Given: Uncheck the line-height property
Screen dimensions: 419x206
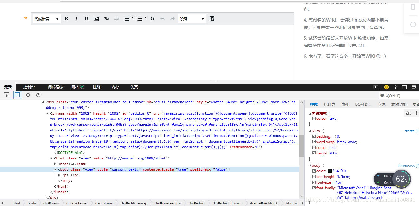Looking at the screenshot, I should 314,177.
